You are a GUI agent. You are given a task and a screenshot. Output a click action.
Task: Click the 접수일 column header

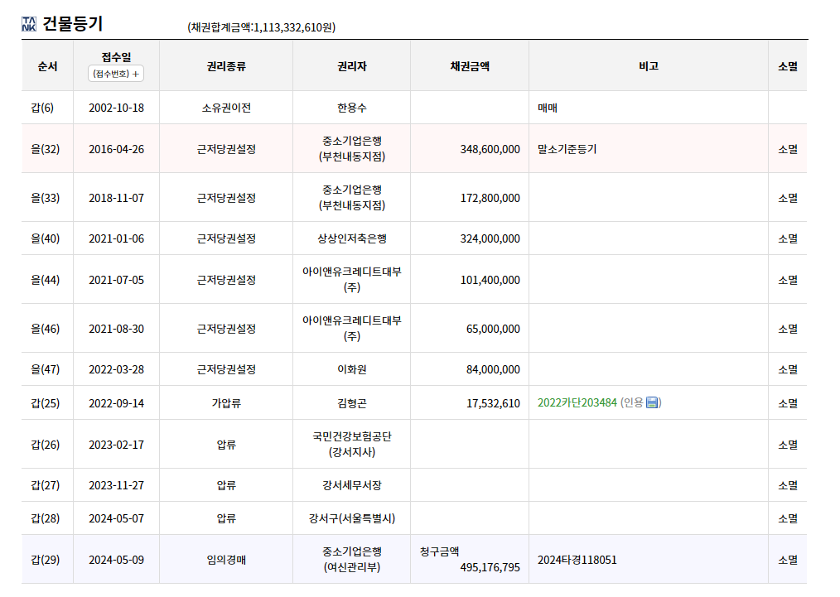click(x=116, y=57)
